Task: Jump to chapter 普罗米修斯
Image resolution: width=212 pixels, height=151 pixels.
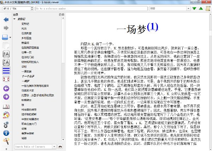Action: click(x=28, y=134)
